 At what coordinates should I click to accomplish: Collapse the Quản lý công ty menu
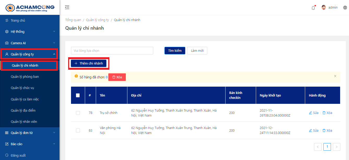pos(29,54)
